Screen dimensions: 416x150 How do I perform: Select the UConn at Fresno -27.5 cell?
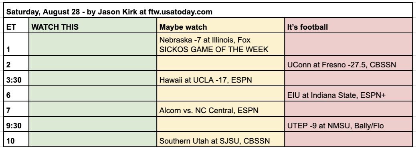point(349,63)
